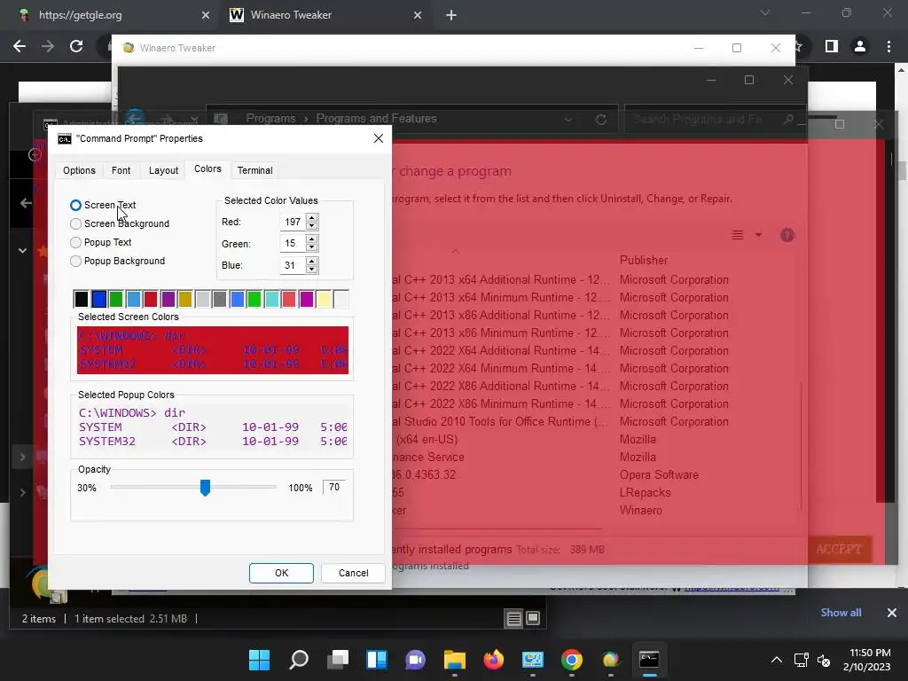The height and width of the screenshot is (681, 908).
Task: Open taskbar Search
Action: coord(299,660)
